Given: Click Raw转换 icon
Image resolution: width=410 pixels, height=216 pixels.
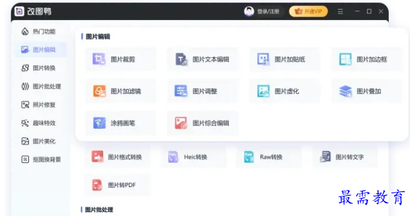Looking at the screenshot, I should point(249,157).
